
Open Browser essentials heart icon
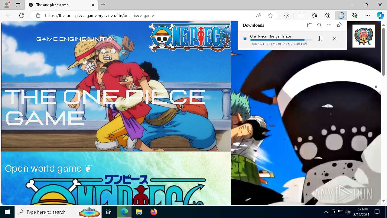pyautogui.click(x=354, y=15)
